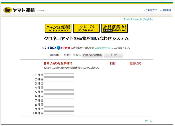Focus the 1件目 tracking number field

(59, 75)
